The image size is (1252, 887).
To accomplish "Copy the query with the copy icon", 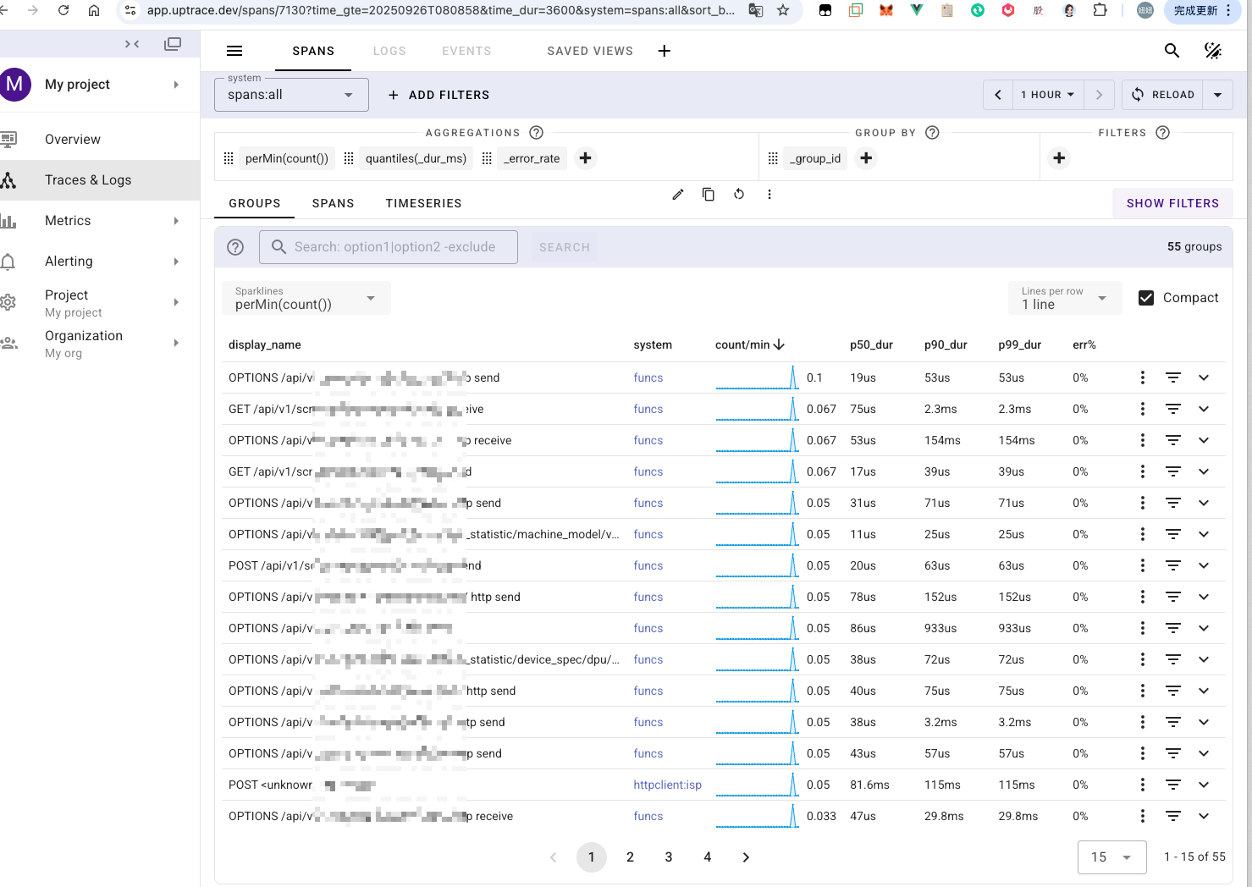I will [x=709, y=195].
